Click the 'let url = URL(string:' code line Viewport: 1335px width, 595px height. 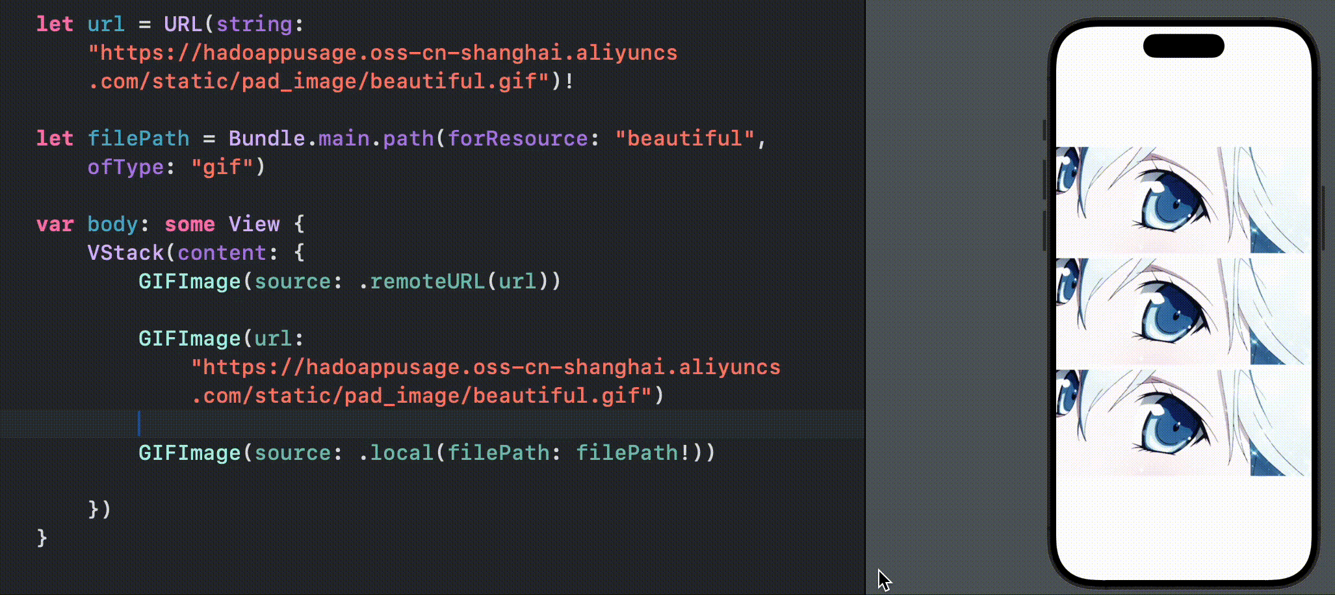[170, 25]
